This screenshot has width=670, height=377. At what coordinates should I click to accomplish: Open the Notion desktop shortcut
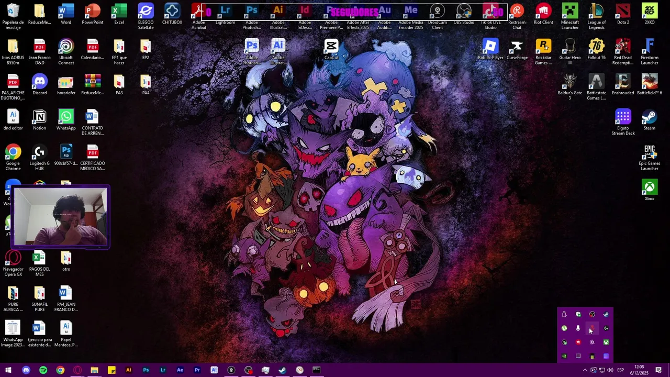coord(39,120)
